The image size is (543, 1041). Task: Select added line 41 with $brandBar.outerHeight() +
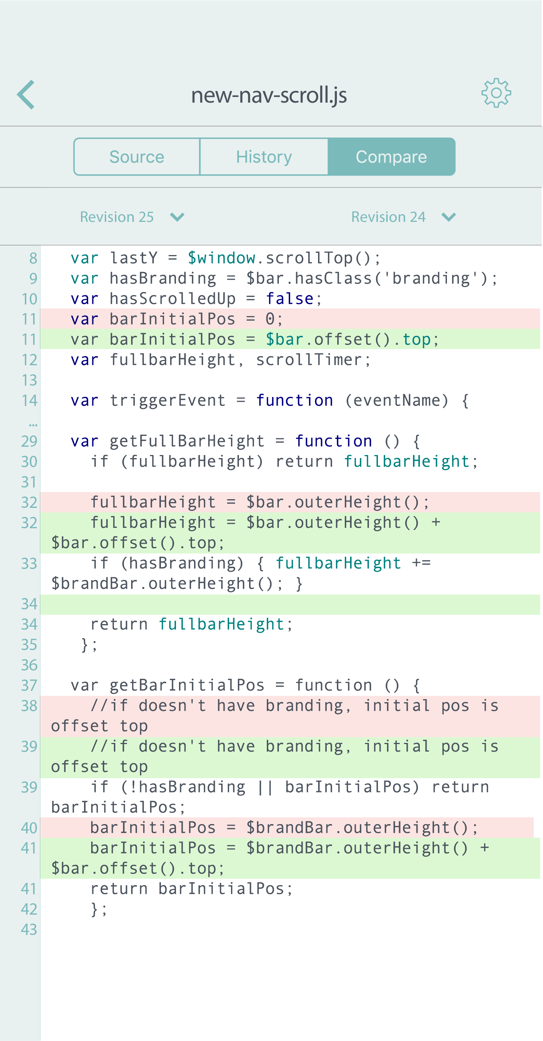[x=290, y=858]
